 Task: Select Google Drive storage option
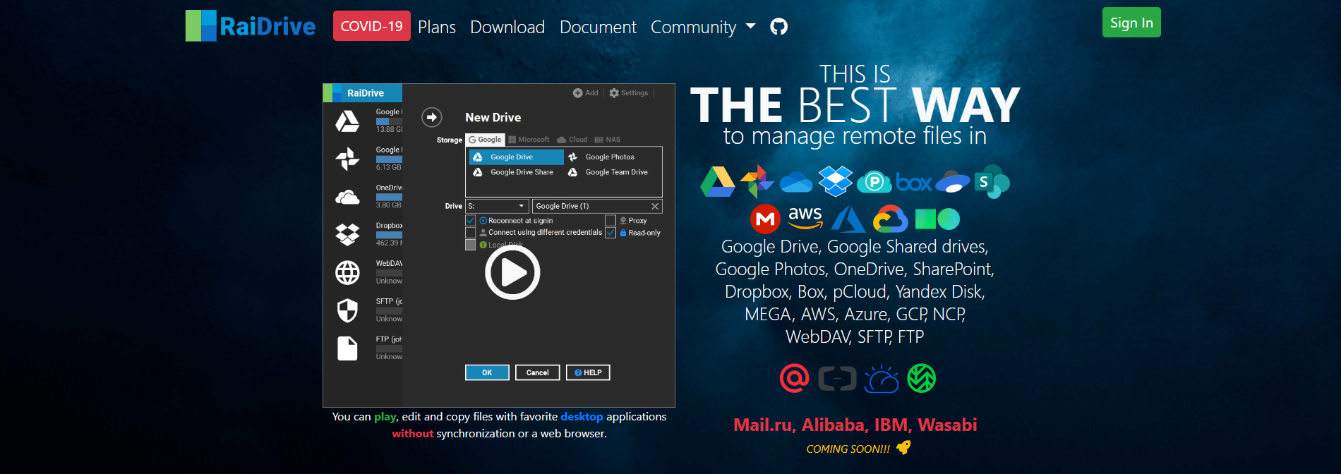click(x=516, y=157)
